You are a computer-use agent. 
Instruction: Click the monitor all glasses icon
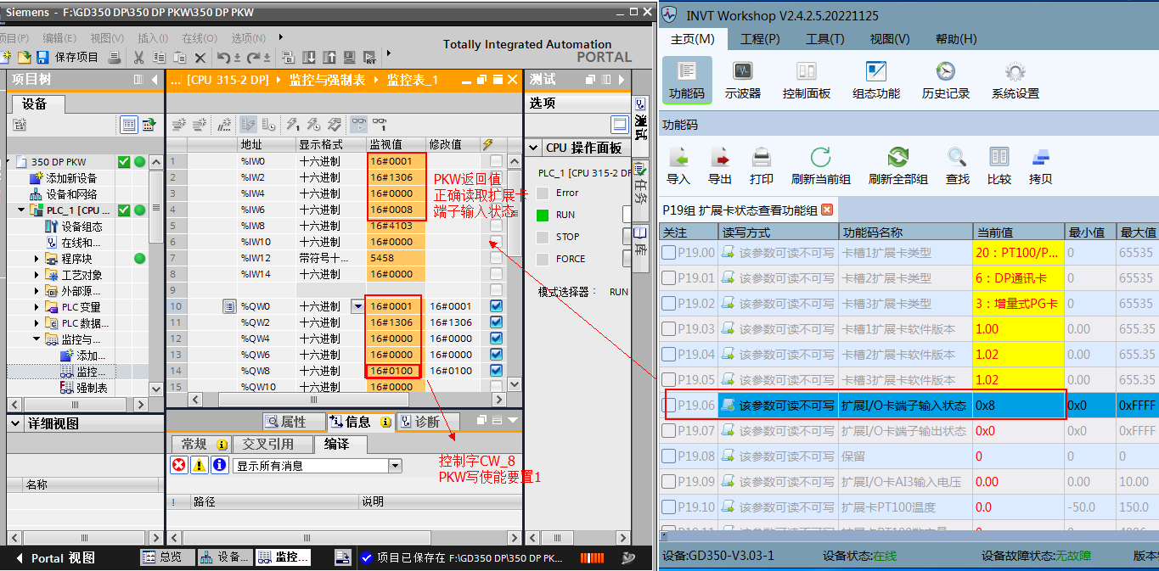tap(358, 124)
